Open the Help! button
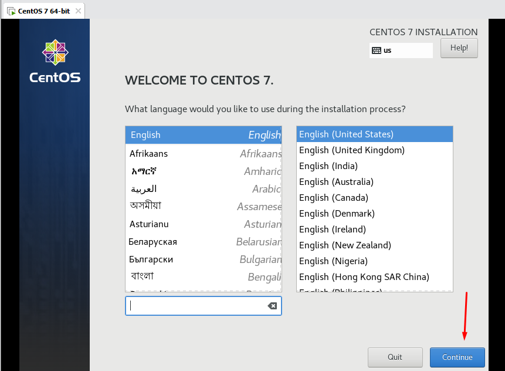 (459, 48)
